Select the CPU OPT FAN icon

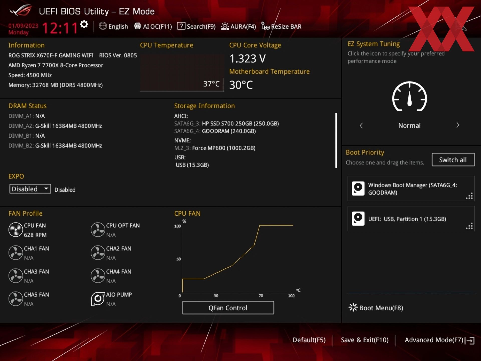tap(98, 230)
